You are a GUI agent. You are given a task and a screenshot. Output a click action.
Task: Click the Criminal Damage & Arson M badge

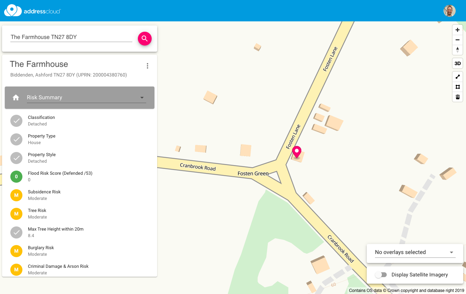pos(16,270)
